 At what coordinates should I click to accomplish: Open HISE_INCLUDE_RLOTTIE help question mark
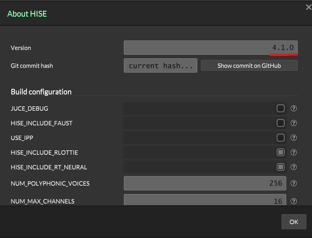click(294, 152)
